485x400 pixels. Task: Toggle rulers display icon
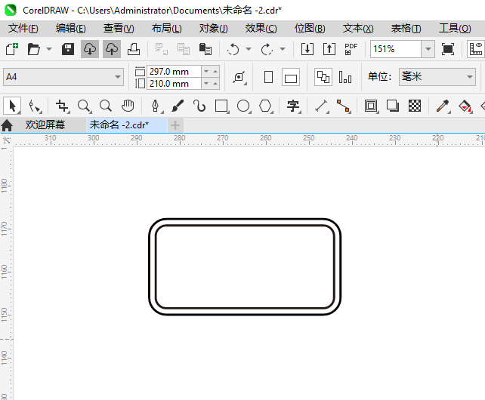[476, 49]
